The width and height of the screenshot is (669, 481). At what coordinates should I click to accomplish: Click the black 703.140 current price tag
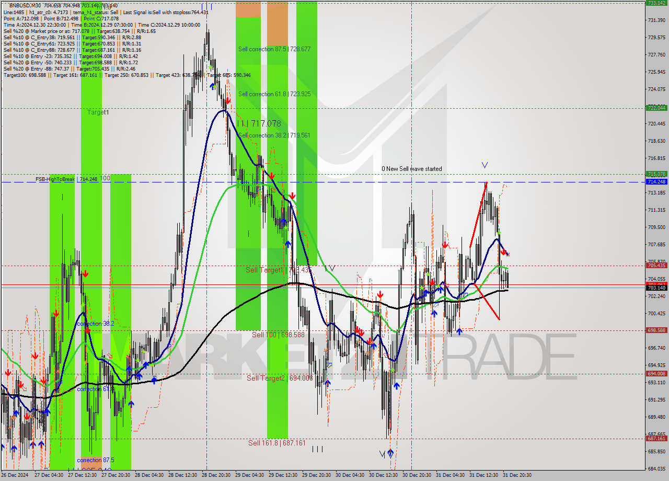point(656,288)
